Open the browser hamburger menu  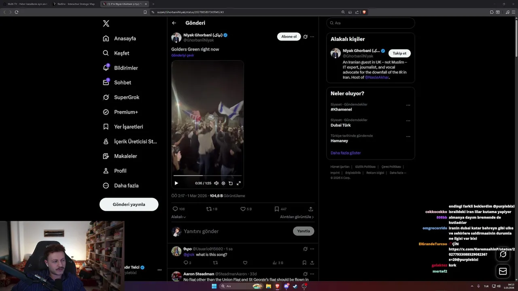point(513,12)
